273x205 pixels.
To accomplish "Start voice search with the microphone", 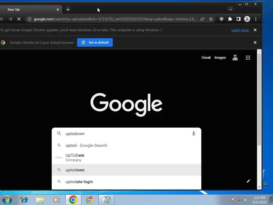I will coord(194,134).
